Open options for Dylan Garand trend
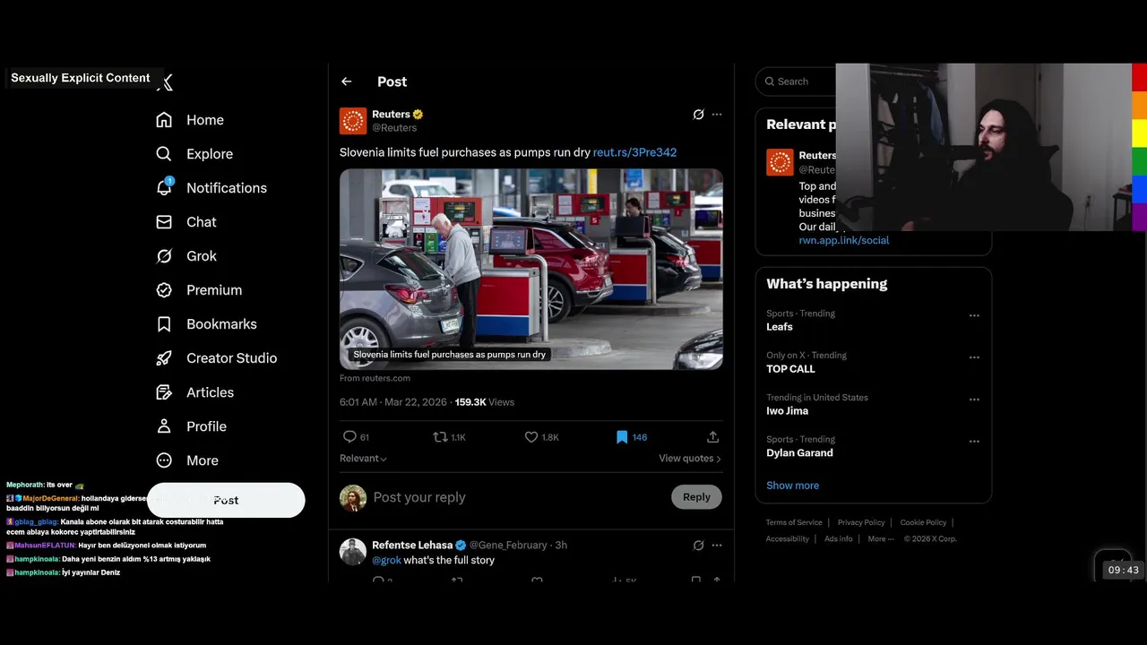The image size is (1147, 645). click(974, 442)
